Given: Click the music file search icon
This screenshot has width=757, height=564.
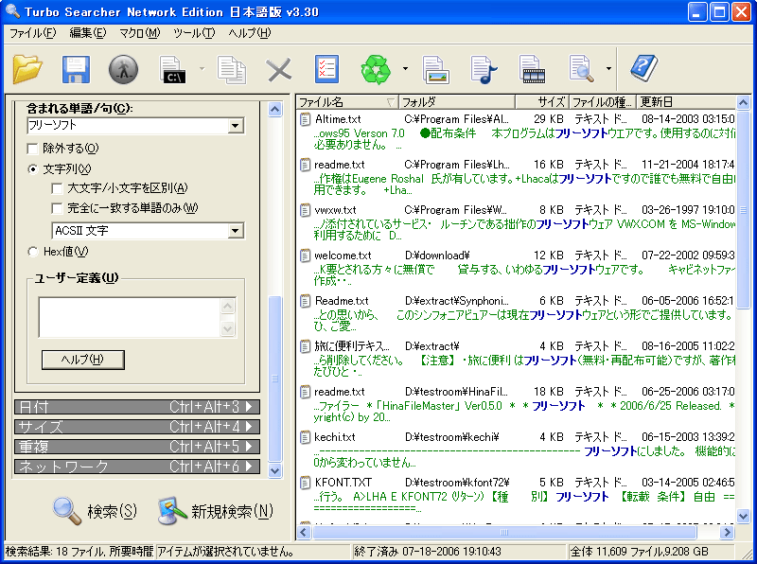Looking at the screenshot, I should coord(484,70).
